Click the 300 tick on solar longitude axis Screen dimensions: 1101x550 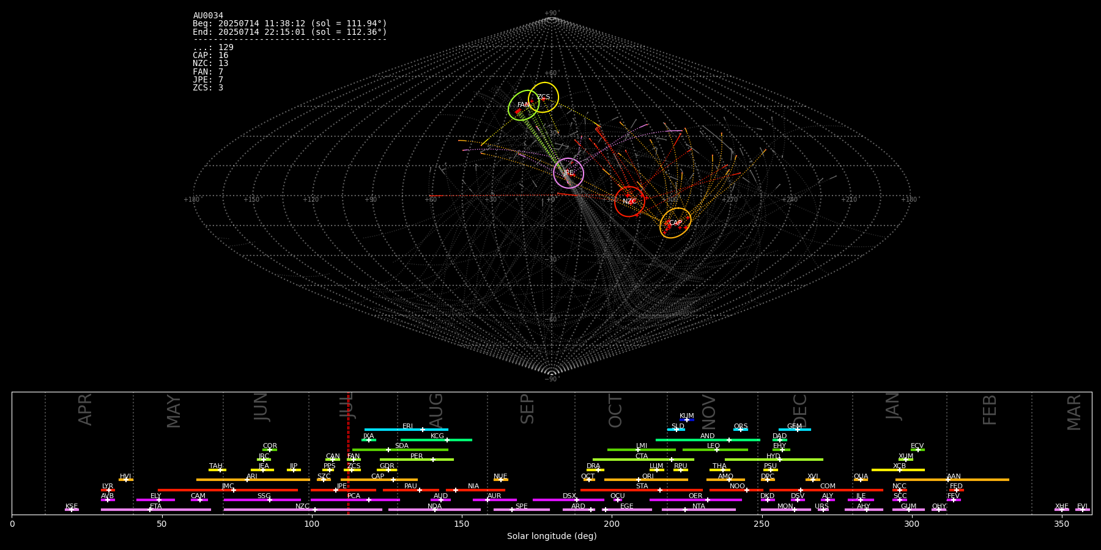click(911, 524)
